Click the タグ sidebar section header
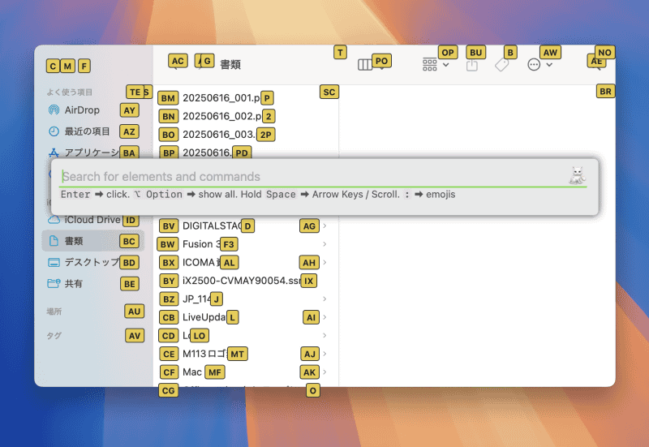 coord(54,336)
